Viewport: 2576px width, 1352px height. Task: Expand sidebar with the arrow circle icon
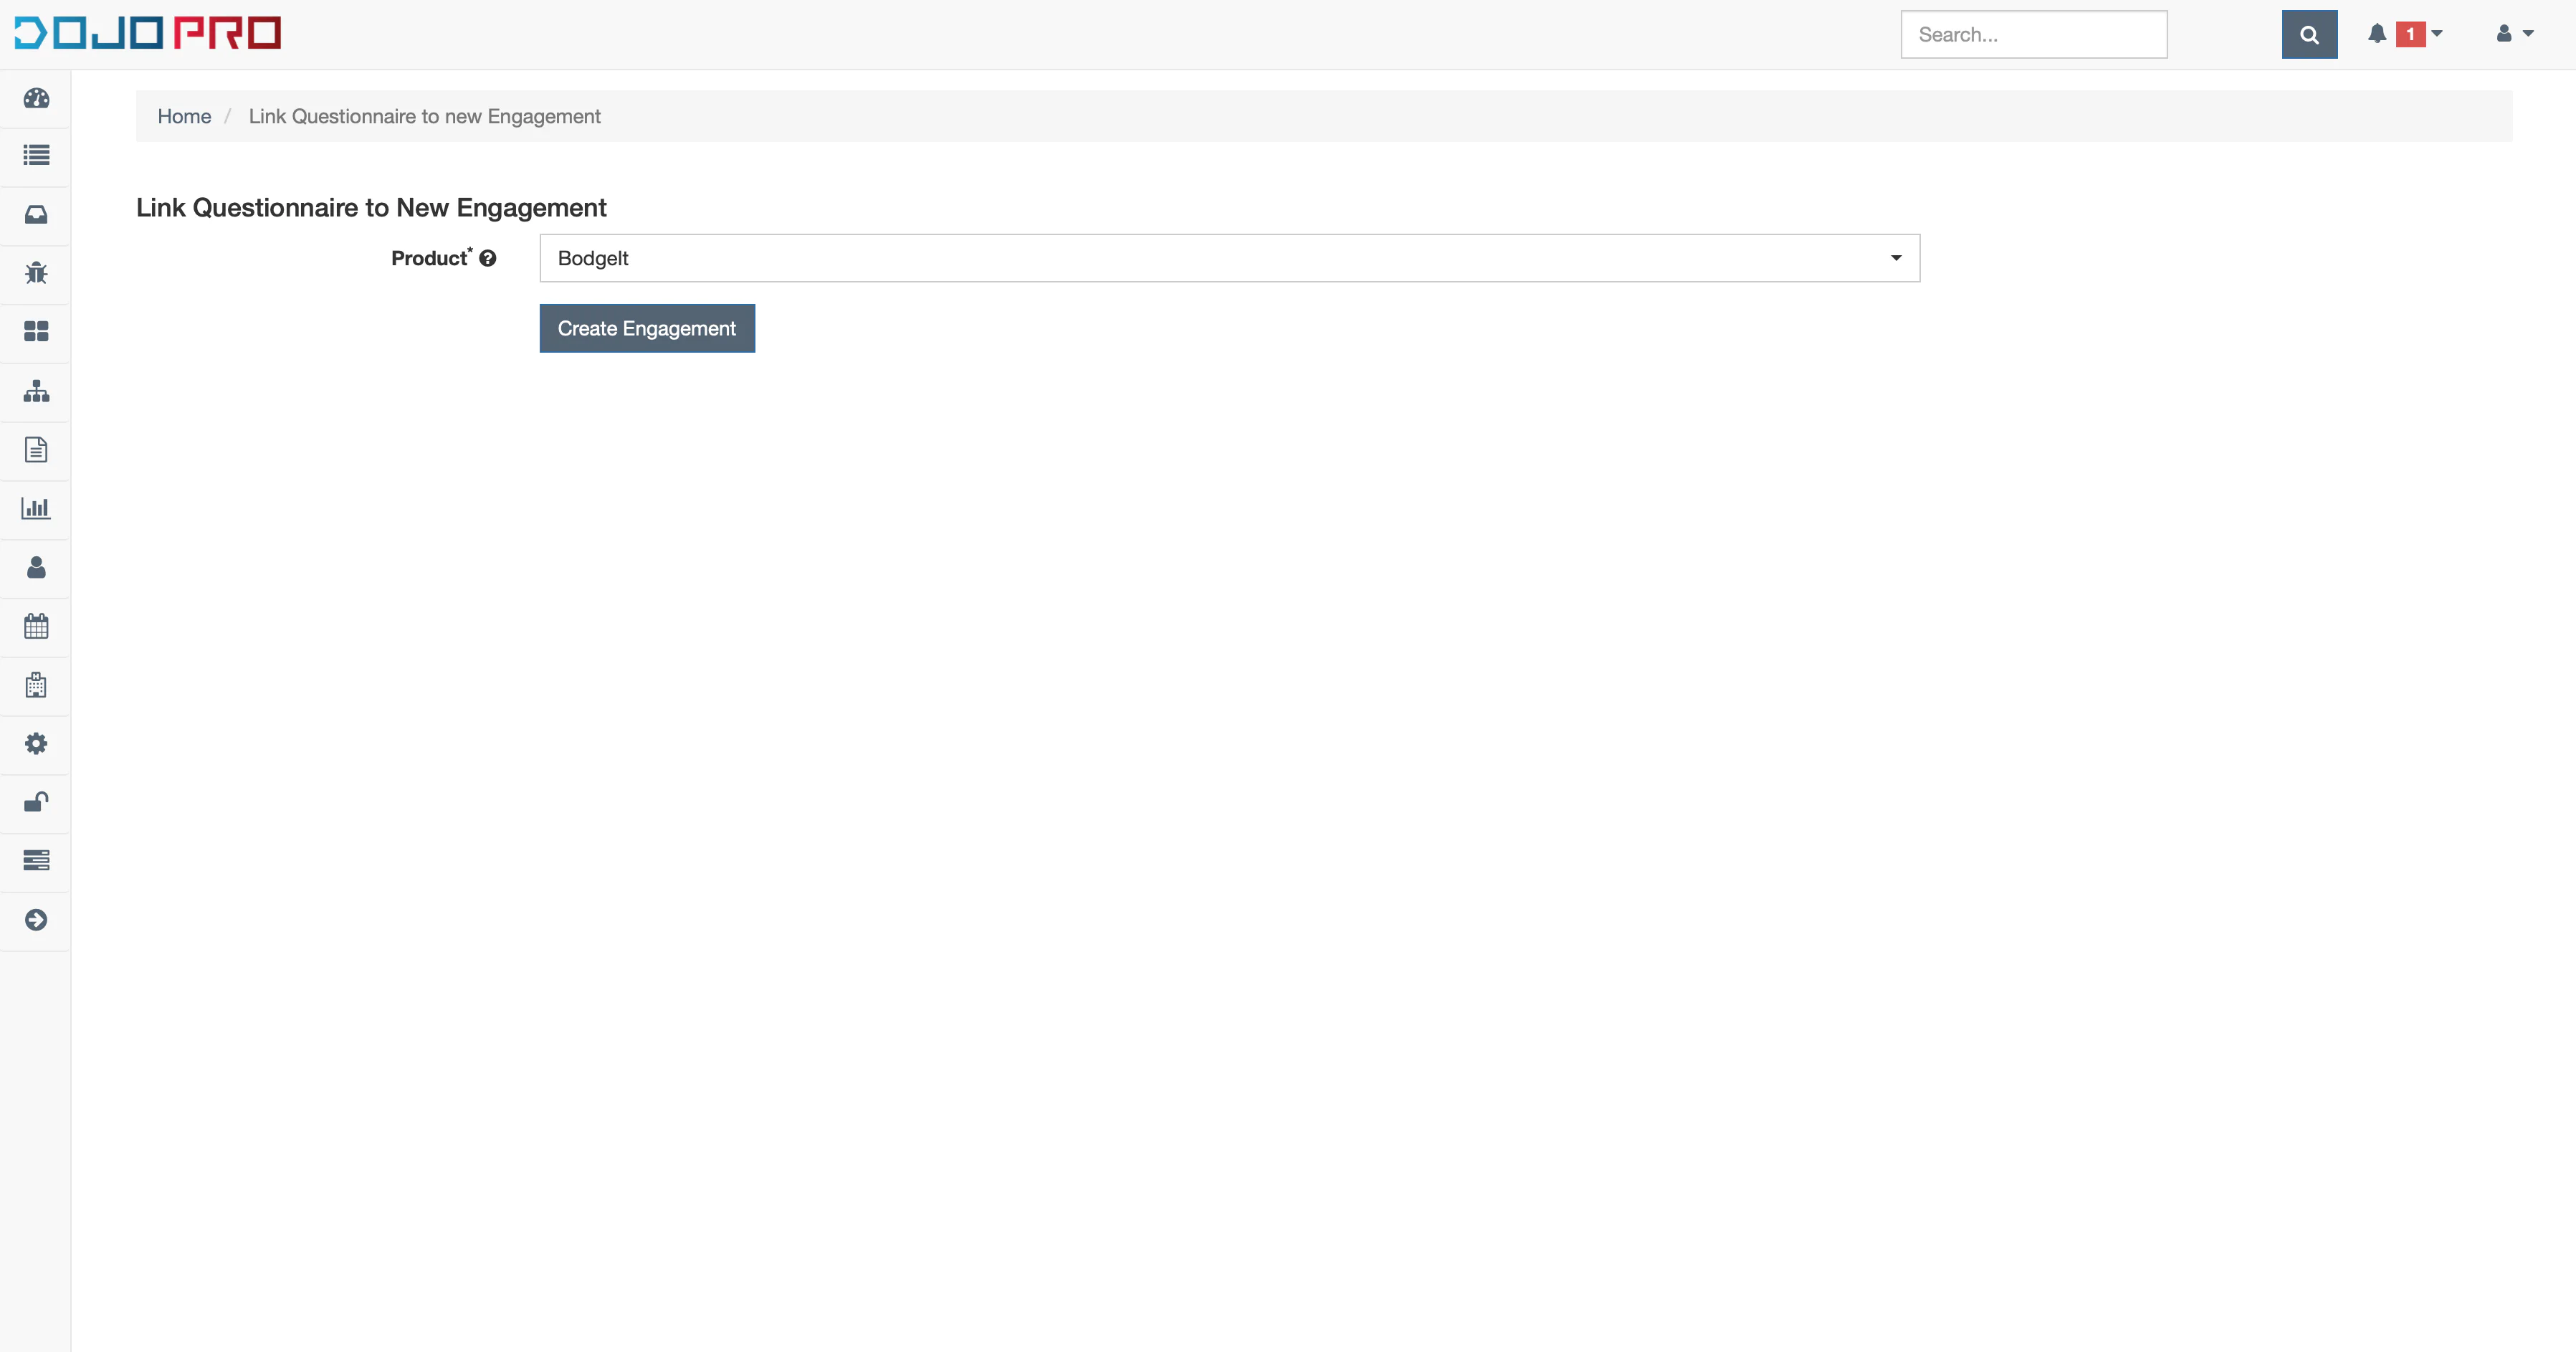[x=36, y=920]
